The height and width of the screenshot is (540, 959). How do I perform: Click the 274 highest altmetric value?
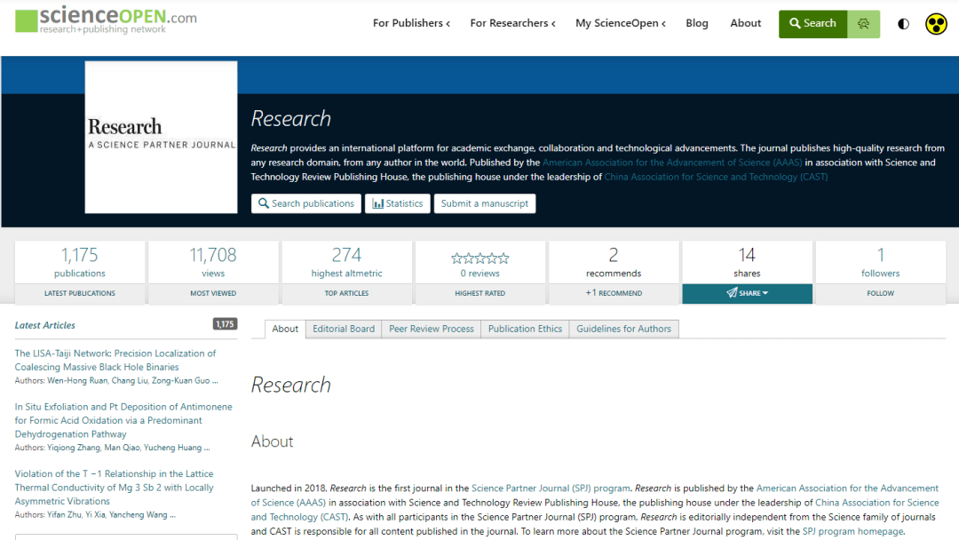pos(347,255)
